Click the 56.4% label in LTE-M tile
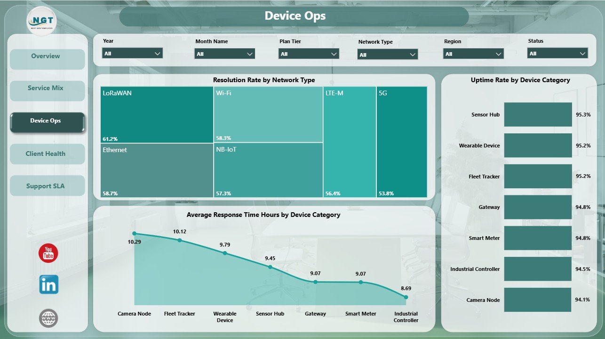The image size is (605, 339). click(333, 193)
